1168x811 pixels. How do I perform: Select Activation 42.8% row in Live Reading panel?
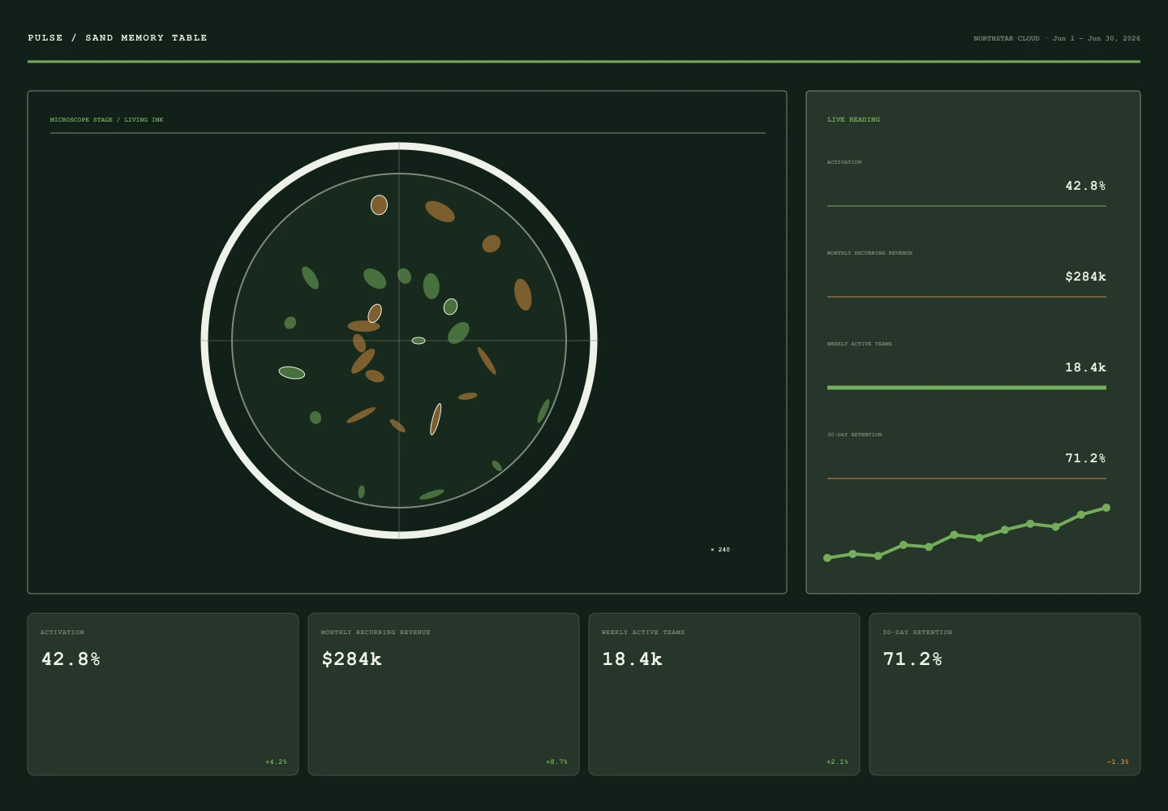click(967, 182)
